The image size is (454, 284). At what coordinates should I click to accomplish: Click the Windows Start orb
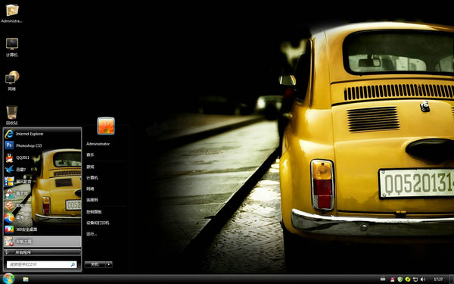coord(8,279)
